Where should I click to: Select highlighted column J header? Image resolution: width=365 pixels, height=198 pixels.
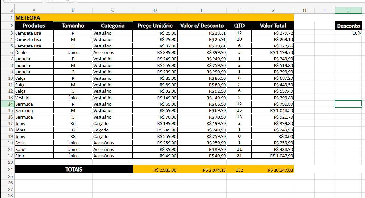349,10
